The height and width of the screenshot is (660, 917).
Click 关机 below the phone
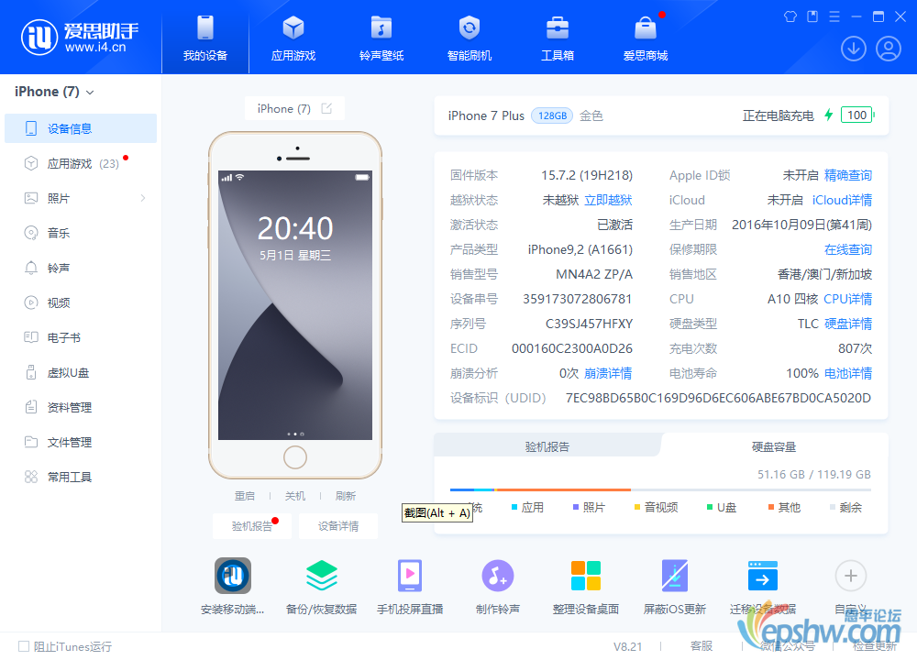pyautogui.click(x=294, y=496)
